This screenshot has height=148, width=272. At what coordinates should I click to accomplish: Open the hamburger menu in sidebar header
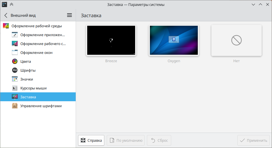click(x=69, y=15)
